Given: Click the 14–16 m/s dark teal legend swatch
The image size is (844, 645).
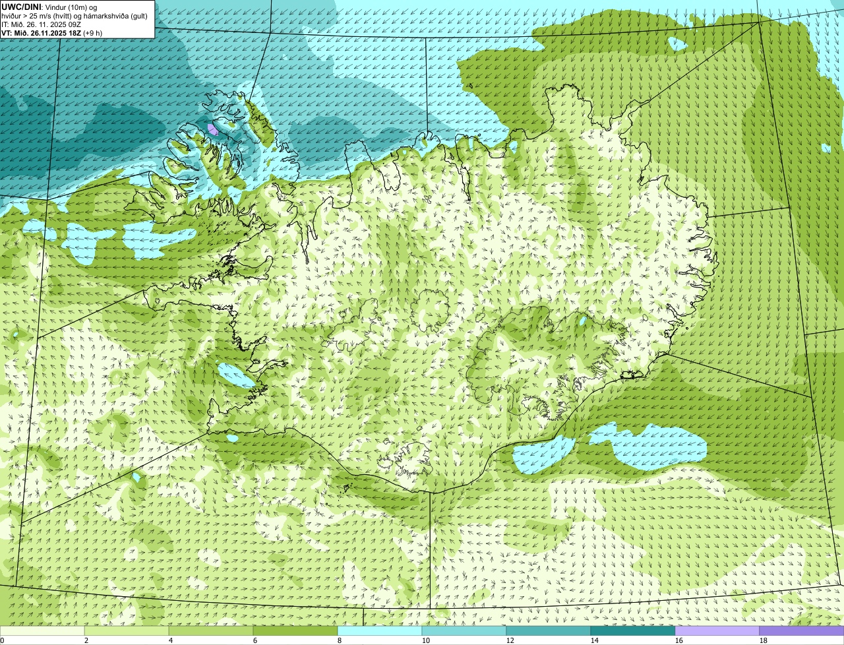Looking at the screenshot, I should tap(633, 631).
